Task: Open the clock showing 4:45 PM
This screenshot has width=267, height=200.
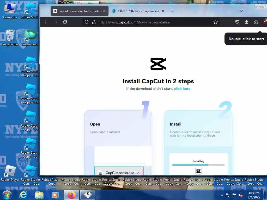Action: [254, 195]
